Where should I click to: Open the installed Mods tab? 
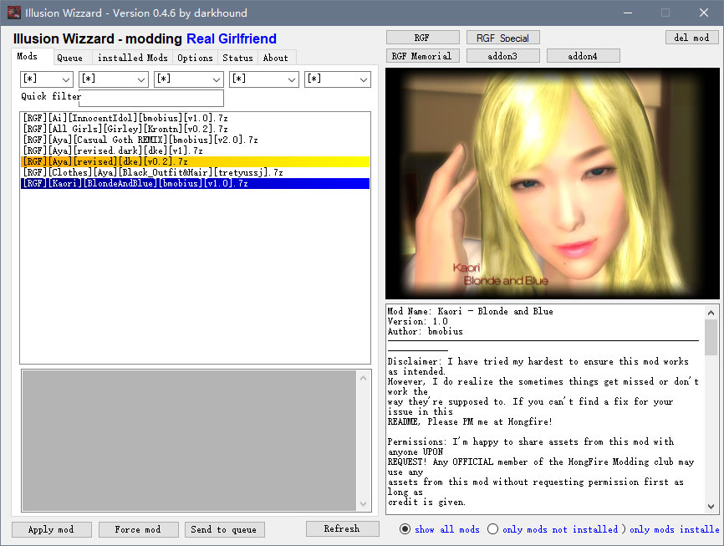(x=133, y=58)
